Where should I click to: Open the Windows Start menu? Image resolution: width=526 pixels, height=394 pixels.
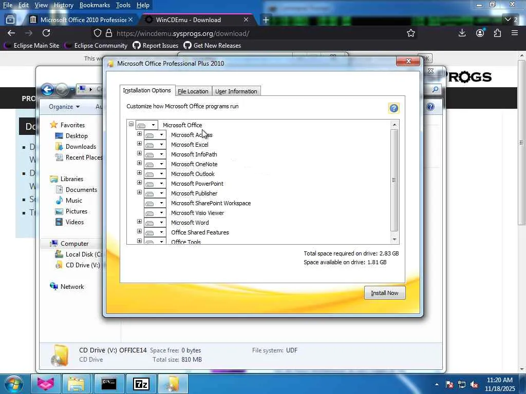tap(14, 384)
